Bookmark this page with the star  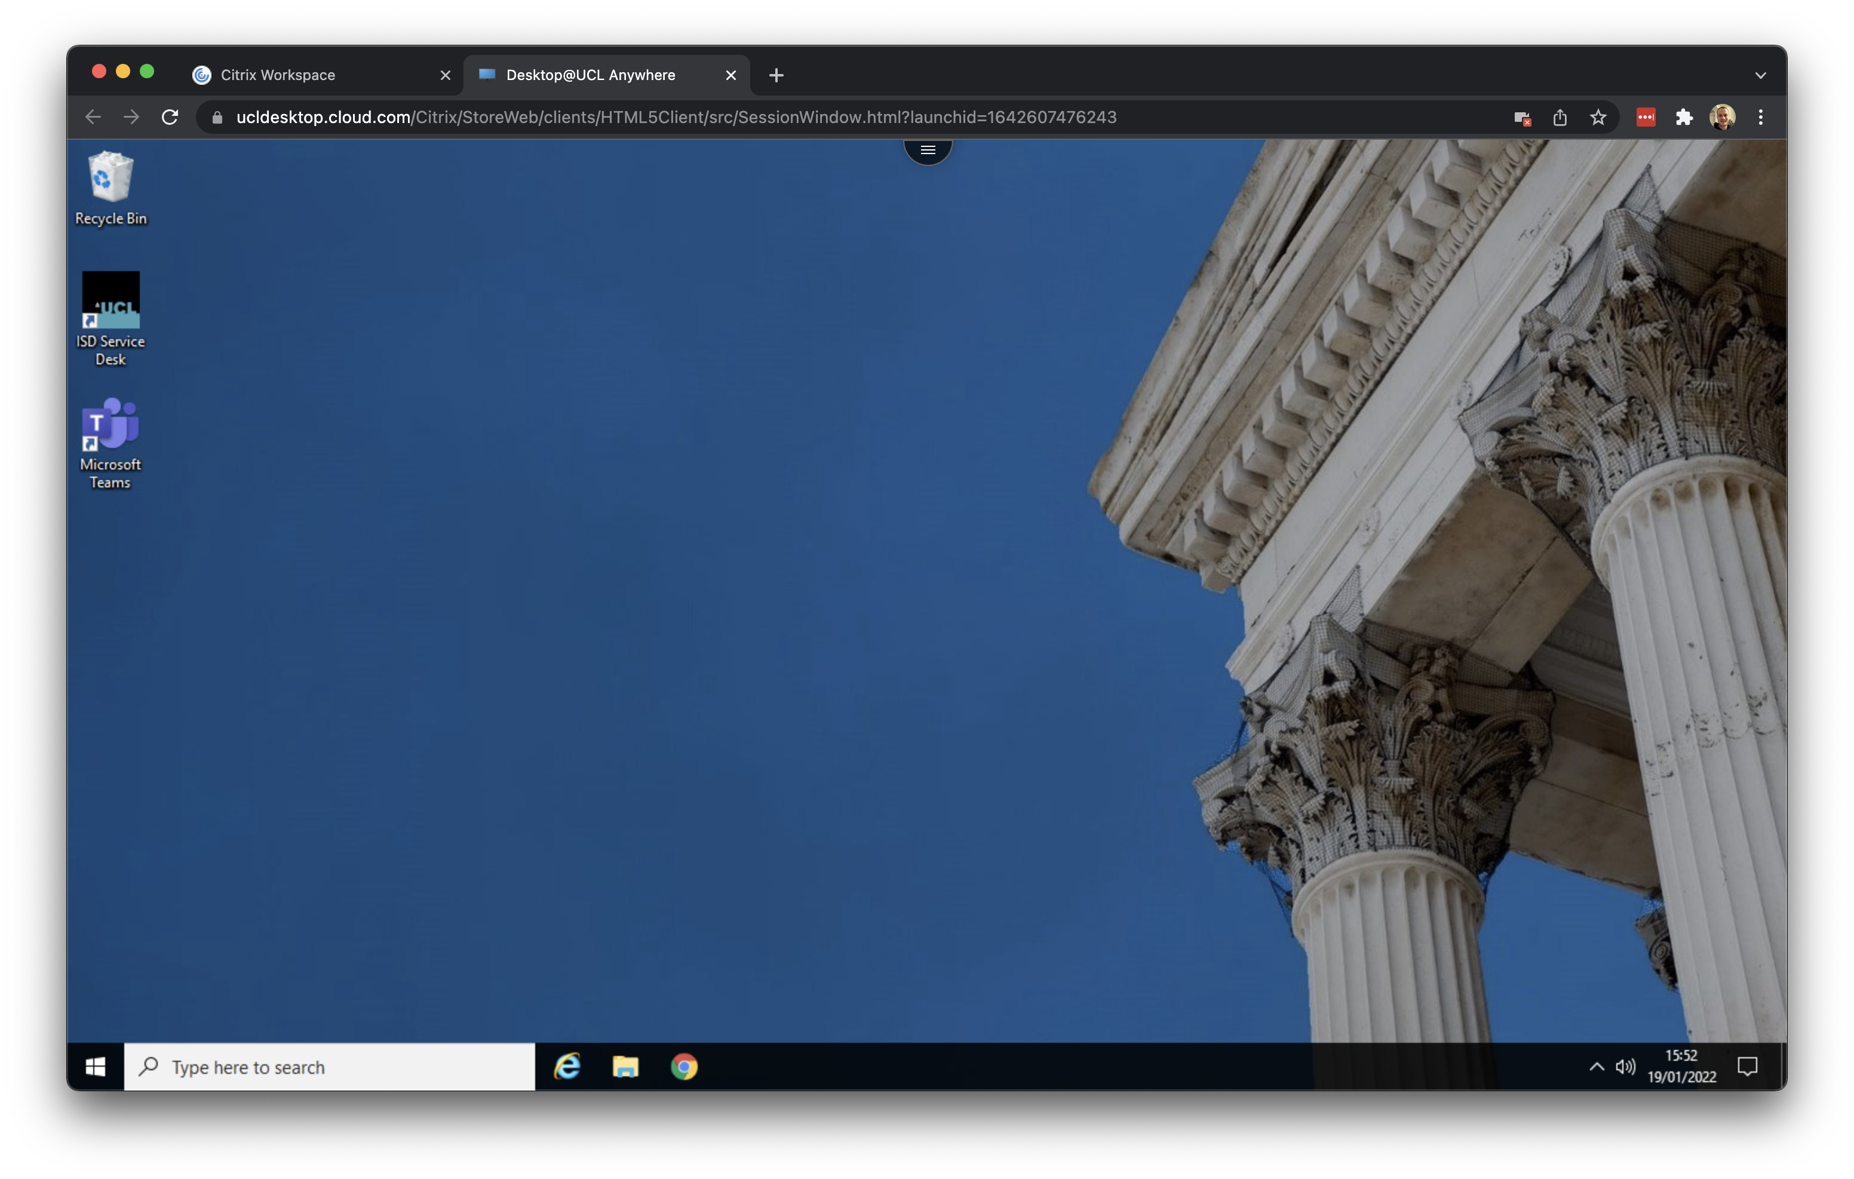click(x=1598, y=117)
